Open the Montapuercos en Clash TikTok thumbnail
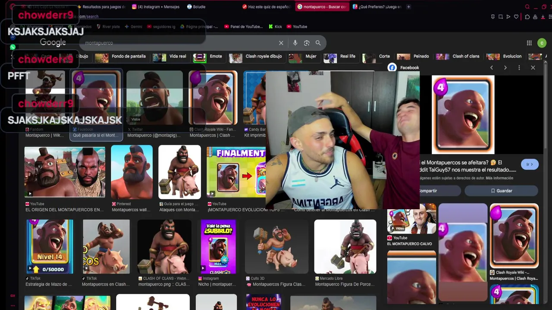The width and height of the screenshot is (552, 310). (x=106, y=247)
